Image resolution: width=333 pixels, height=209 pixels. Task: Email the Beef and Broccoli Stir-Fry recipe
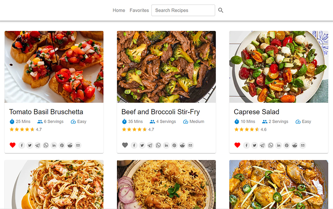[190, 145]
